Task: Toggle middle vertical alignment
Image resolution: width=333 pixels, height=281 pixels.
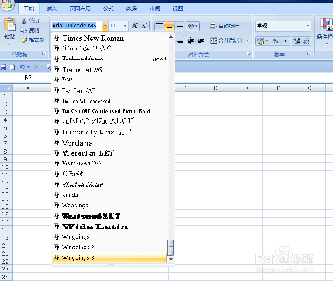Action: tap(169, 26)
